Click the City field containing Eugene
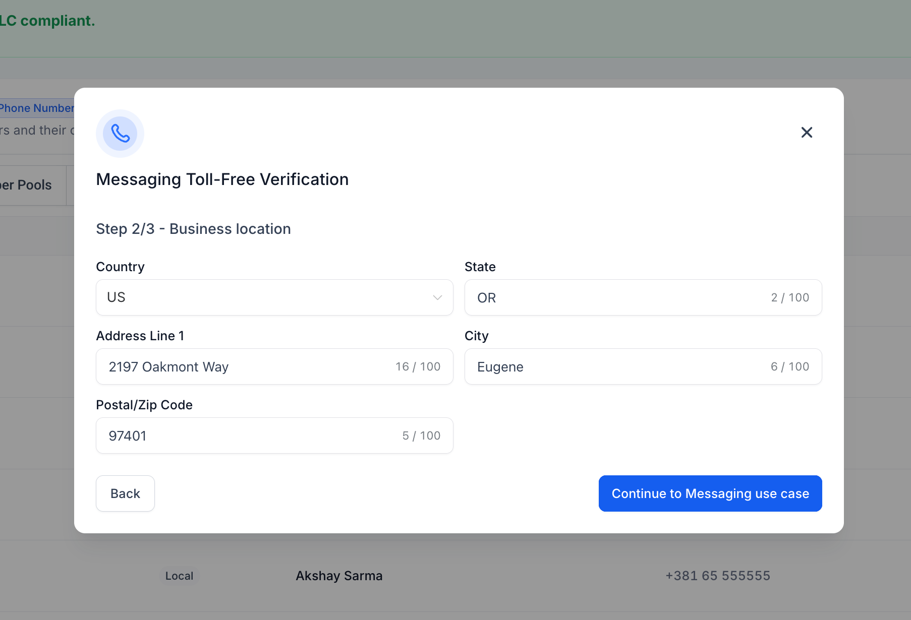 coord(615,366)
